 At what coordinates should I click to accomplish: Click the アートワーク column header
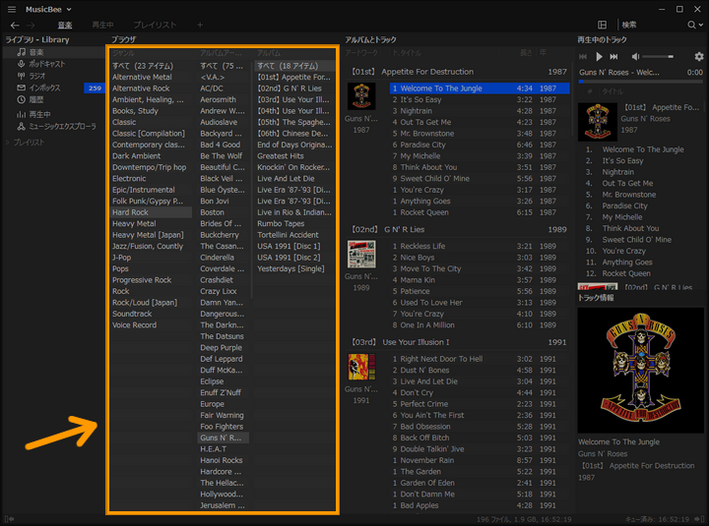(361, 53)
